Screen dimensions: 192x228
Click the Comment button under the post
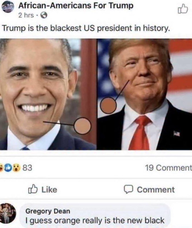click(149, 190)
